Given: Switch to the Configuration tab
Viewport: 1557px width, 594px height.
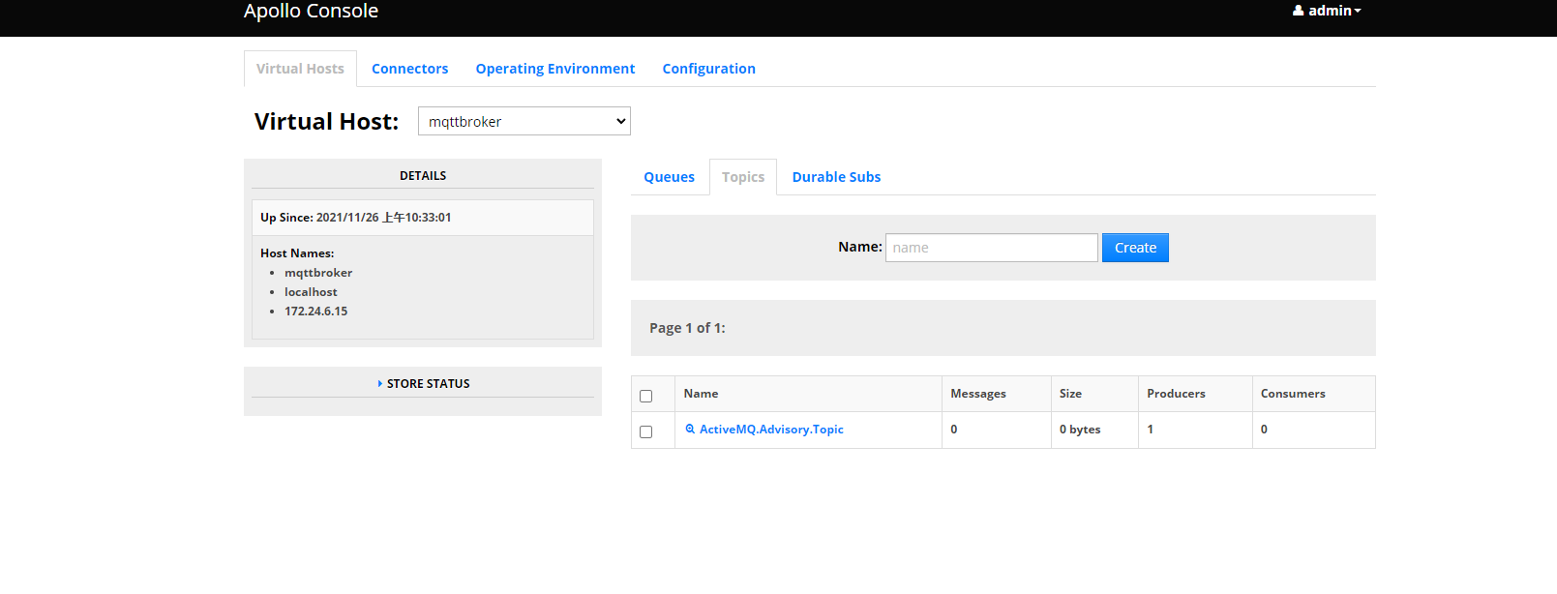Looking at the screenshot, I should (x=708, y=69).
